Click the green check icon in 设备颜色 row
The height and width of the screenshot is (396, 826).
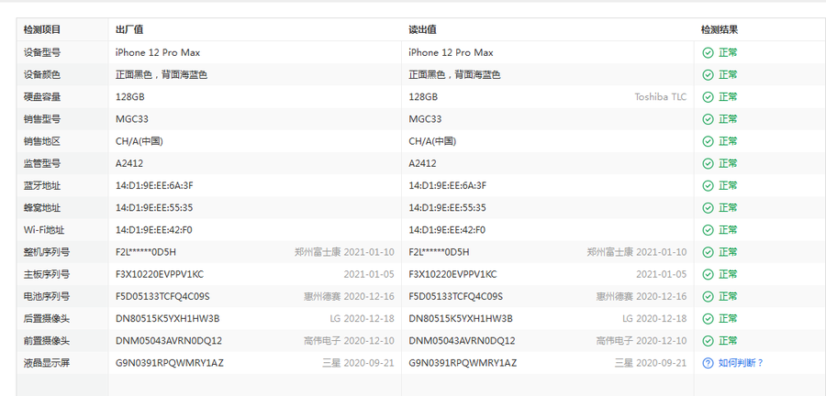(708, 74)
